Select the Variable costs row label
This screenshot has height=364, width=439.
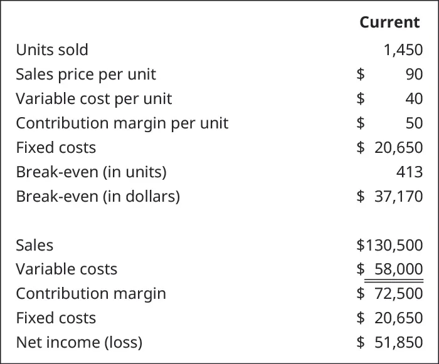(66, 269)
